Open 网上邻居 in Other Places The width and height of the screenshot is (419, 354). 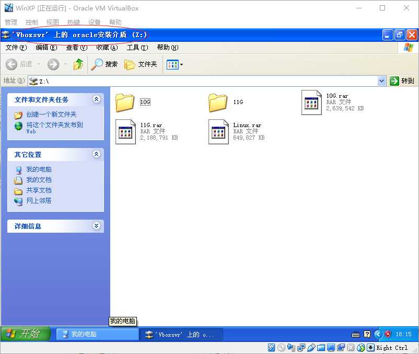(x=39, y=200)
